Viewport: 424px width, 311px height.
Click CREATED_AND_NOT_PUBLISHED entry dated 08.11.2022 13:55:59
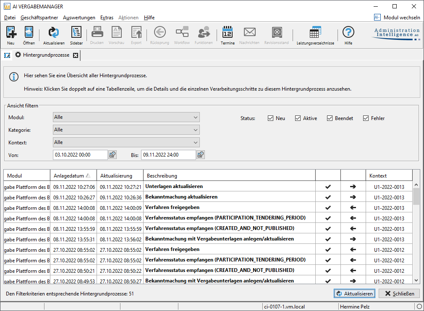click(220, 228)
